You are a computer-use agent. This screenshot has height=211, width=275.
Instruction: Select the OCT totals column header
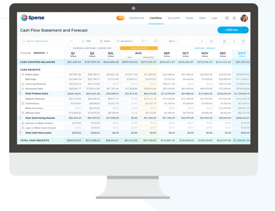[x=185, y=54]
